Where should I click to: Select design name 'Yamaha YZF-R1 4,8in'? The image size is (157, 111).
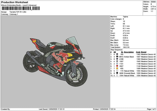[18, 12]
